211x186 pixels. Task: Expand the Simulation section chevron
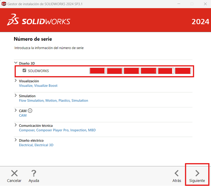16,95
